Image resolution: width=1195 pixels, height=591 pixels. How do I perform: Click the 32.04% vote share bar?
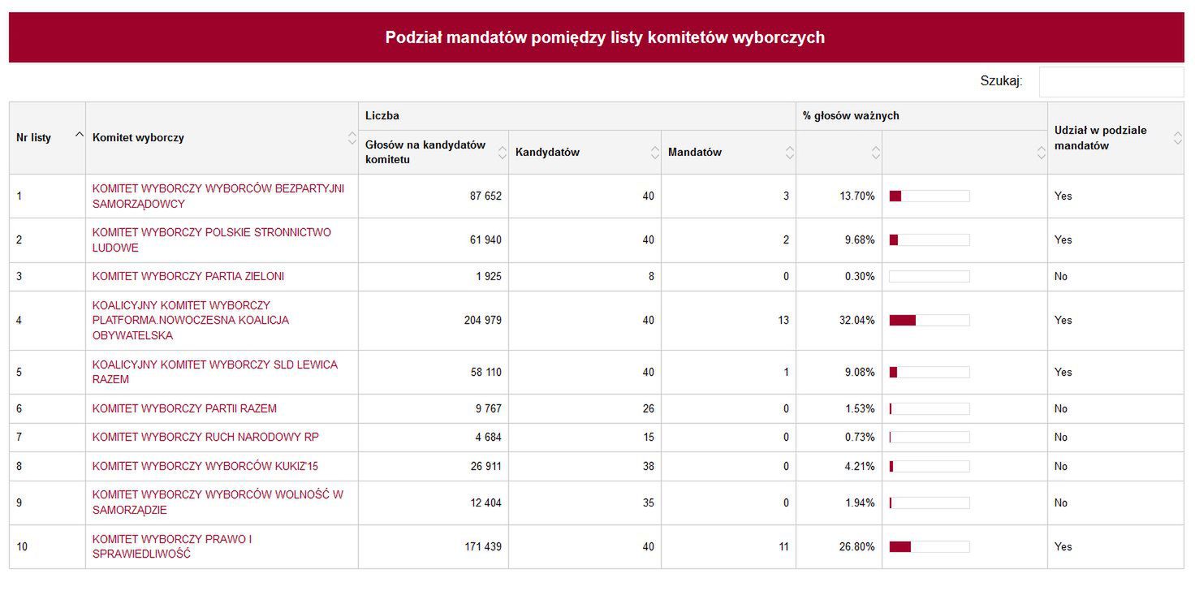[x=929, y=320]
